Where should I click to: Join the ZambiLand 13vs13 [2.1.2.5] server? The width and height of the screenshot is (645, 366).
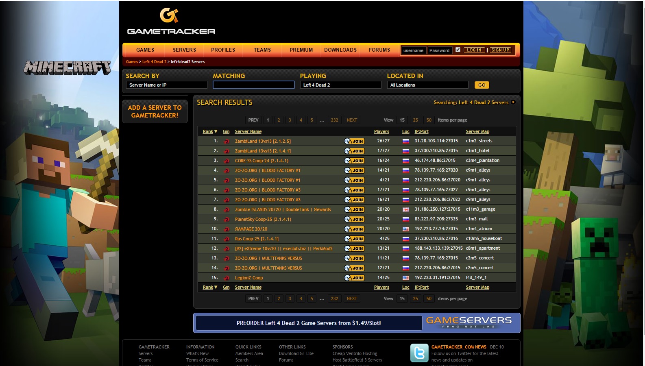click(x=354, y=141)
